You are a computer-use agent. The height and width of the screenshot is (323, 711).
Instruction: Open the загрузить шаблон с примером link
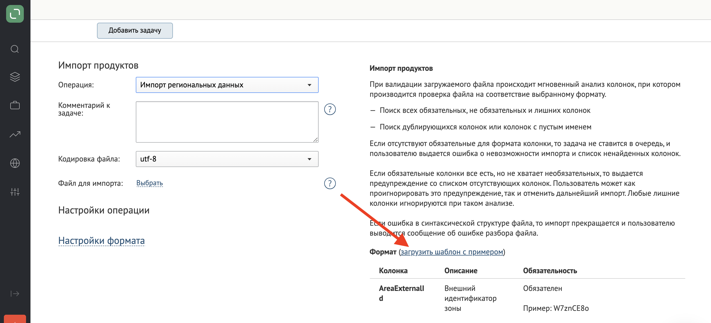click(x=452, y=252)
